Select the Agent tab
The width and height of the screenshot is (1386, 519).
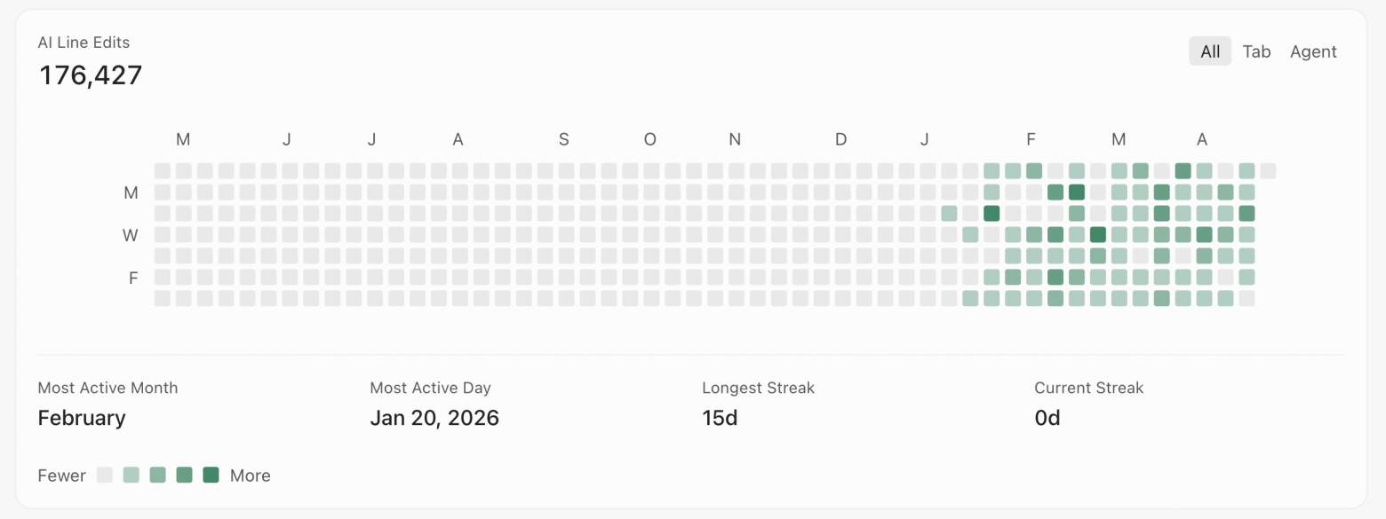tap(1313, 51)
